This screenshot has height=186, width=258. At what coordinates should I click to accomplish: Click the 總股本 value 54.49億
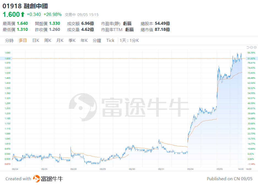pyautogui.click(x=162, y=23)
